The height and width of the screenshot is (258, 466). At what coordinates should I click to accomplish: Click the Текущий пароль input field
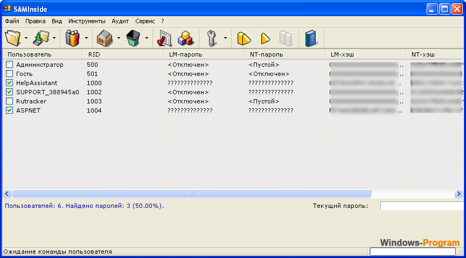(422, 206)
